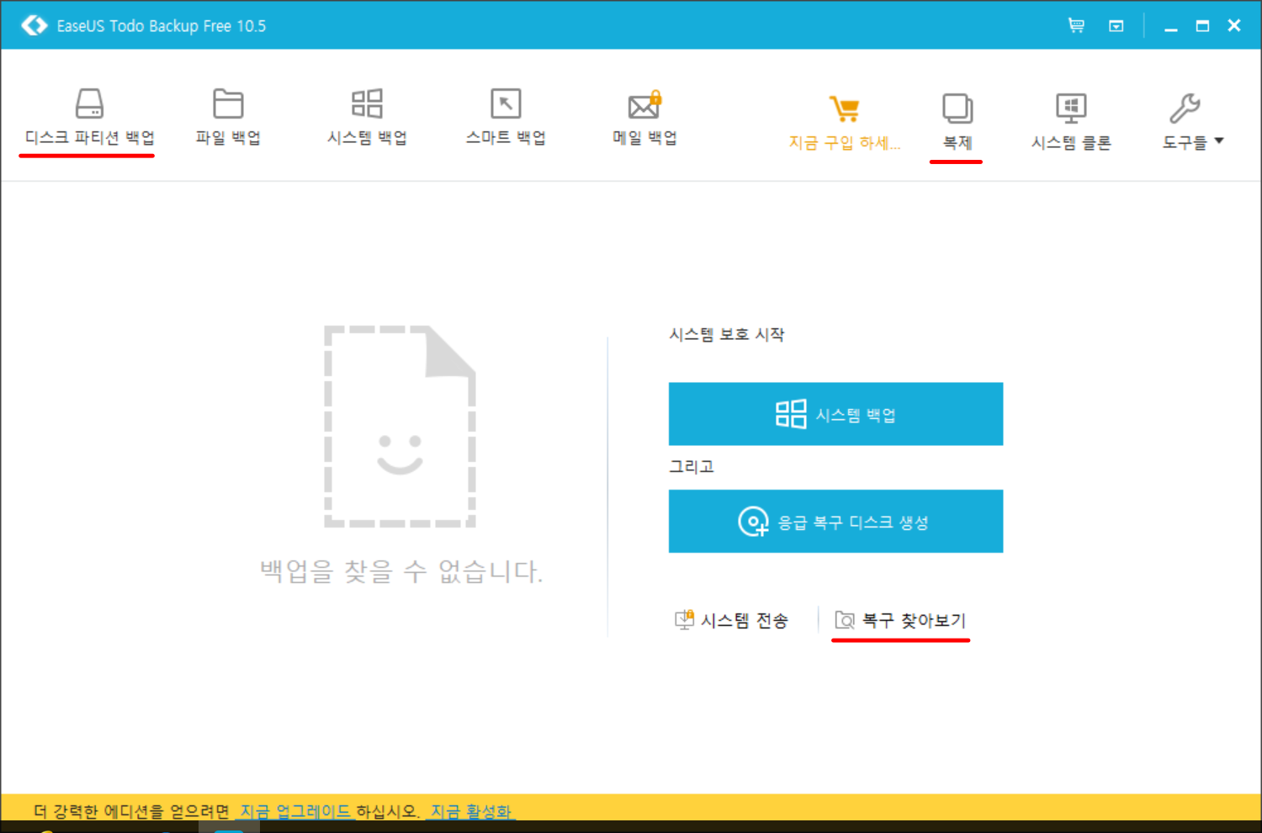Expand the 도구들 tools dropdown

click(x=1192, y=122)
